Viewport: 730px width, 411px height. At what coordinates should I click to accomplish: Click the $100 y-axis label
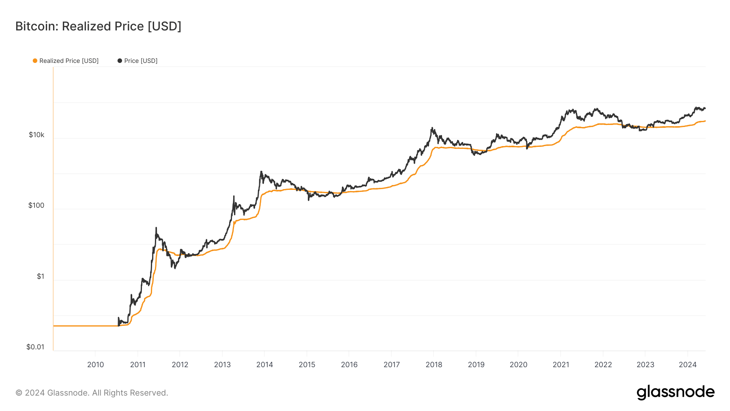36,205
